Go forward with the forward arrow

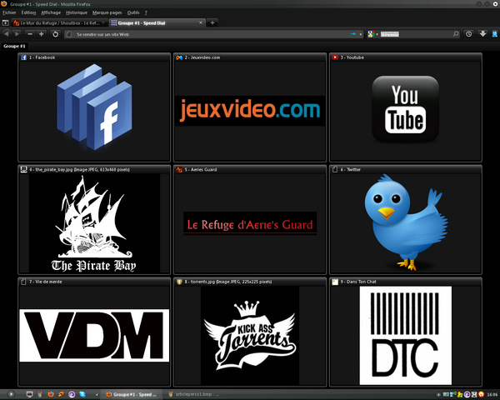17,34
